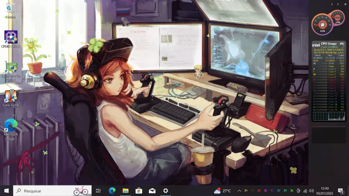The image size is (349, 196).
Task: Open the Meet Now camera tray icon
Action: [298, 191]
